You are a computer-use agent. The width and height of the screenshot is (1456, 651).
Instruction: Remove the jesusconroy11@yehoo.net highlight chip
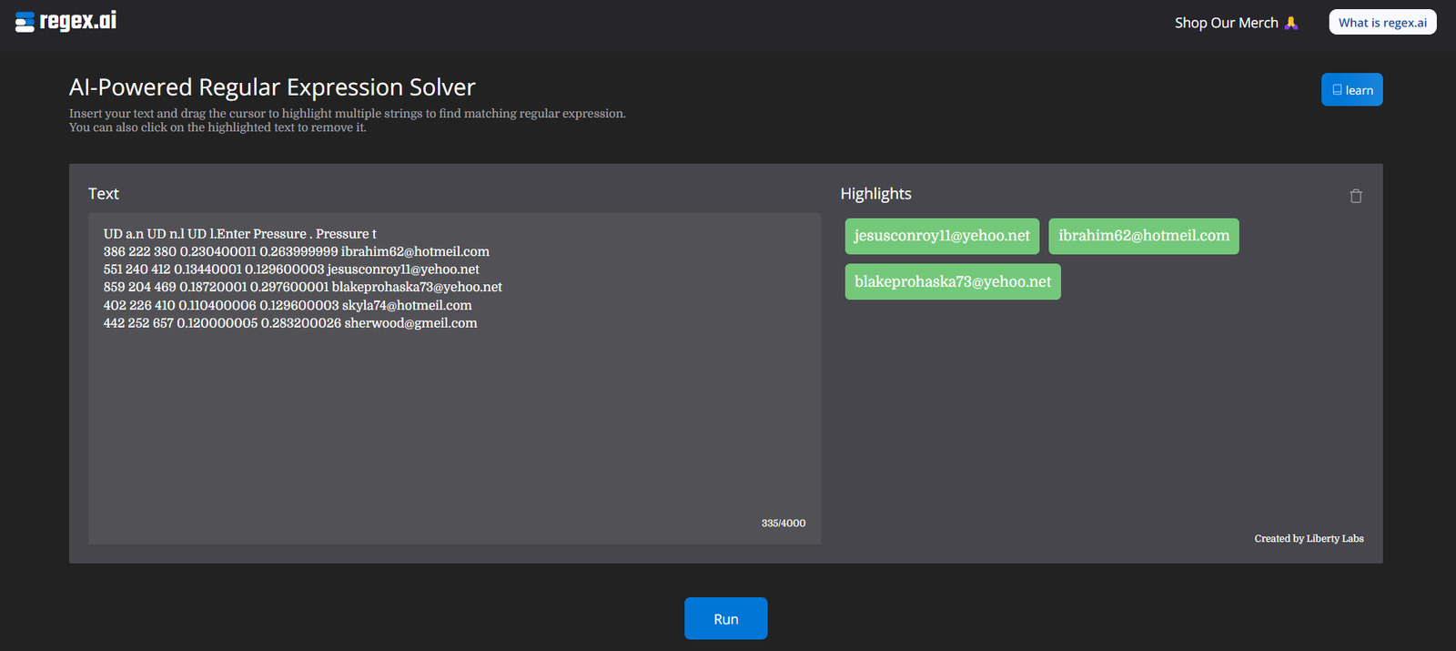(x=942, y=236)
